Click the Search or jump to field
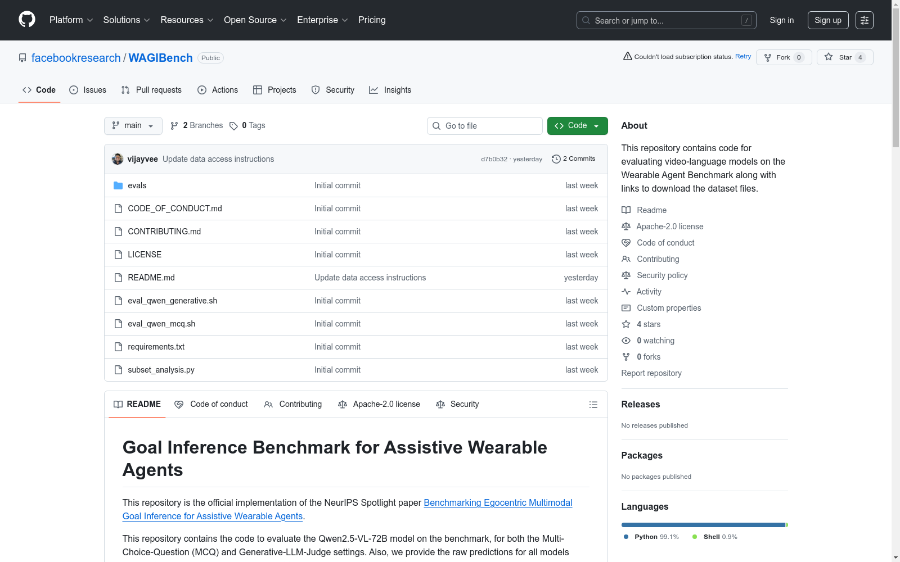This screenshot has width=900, height=562. [667, 20]
